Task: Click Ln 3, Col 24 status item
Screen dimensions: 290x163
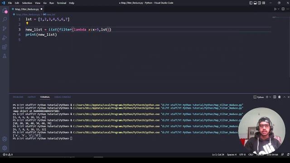Action: coord(218,154)
